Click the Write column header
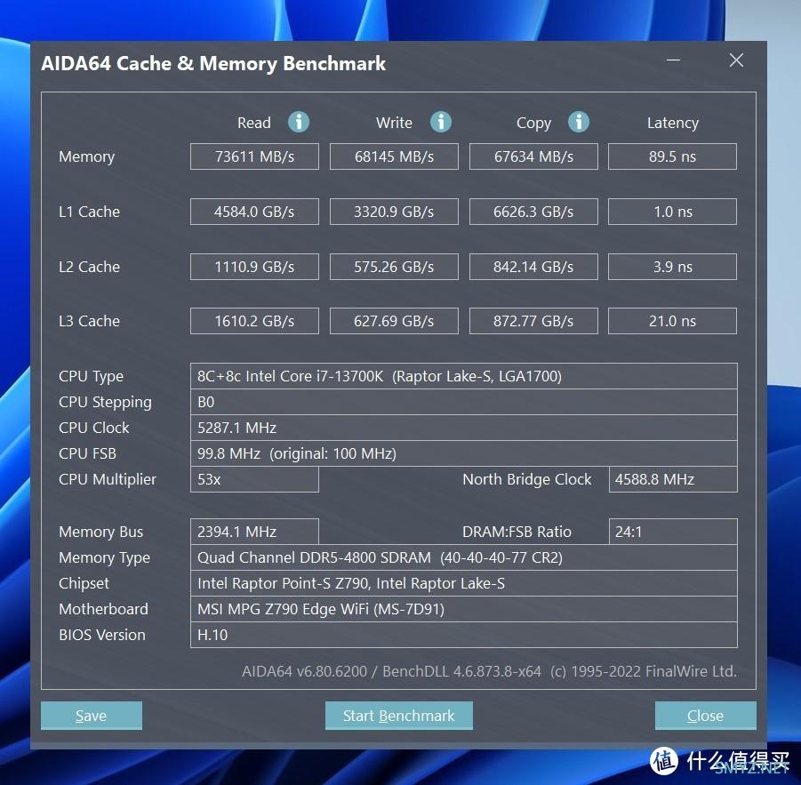This screenshot has height=785, width=801. click(394, 123)
